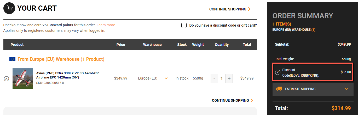Click the bottom Continue Shopping link
The image size is (358, 115).
(x=230, y=100)
